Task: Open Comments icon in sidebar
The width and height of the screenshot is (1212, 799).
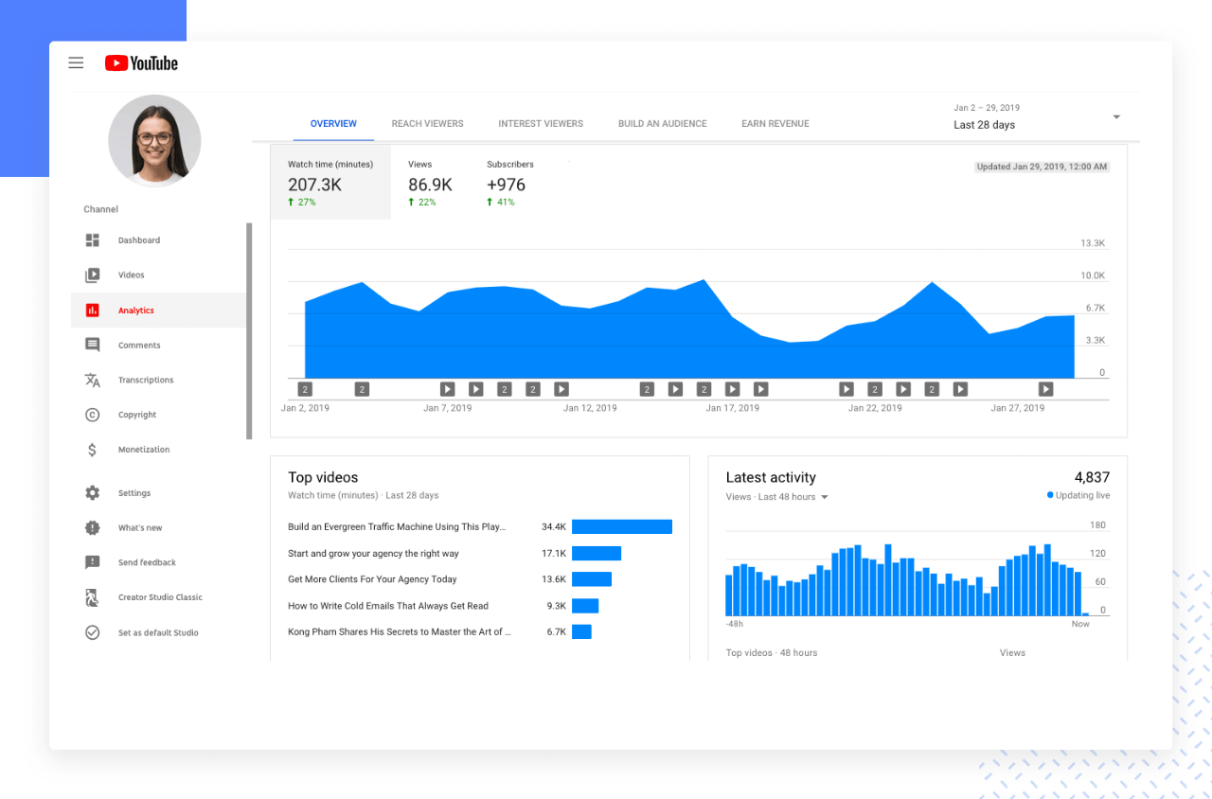Action: (x=92, y=346)
